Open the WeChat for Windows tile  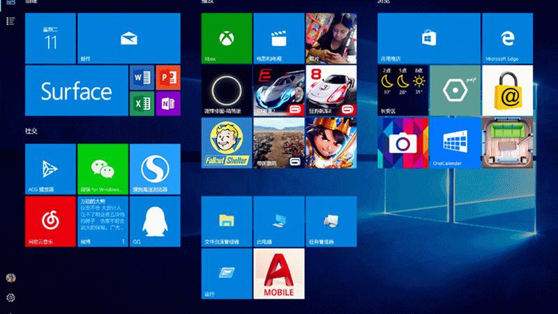coord(103,169)
